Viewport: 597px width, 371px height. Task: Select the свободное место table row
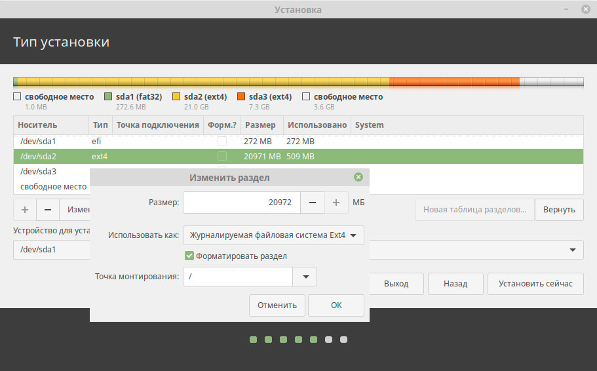(52, 186)
